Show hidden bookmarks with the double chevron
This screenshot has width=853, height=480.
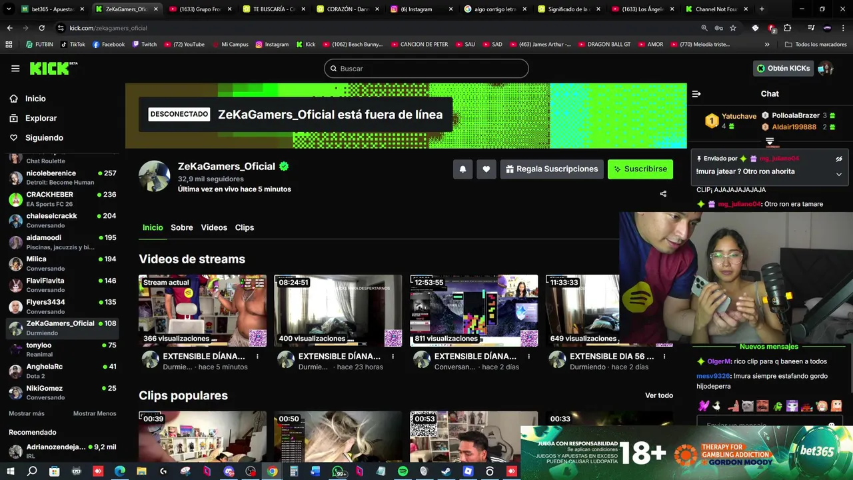click(x=767, y=45)
